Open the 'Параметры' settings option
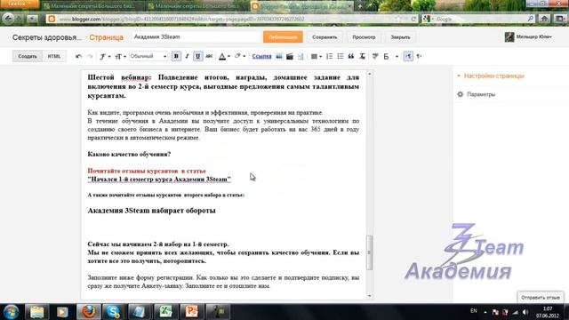 (x=477, y=94)
